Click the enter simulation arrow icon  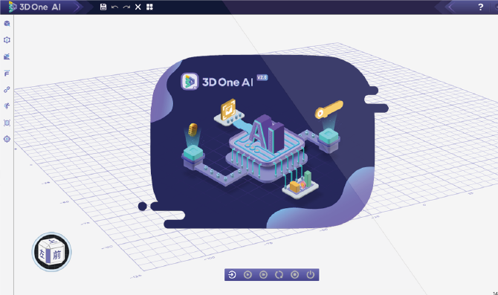pos(232,275)
